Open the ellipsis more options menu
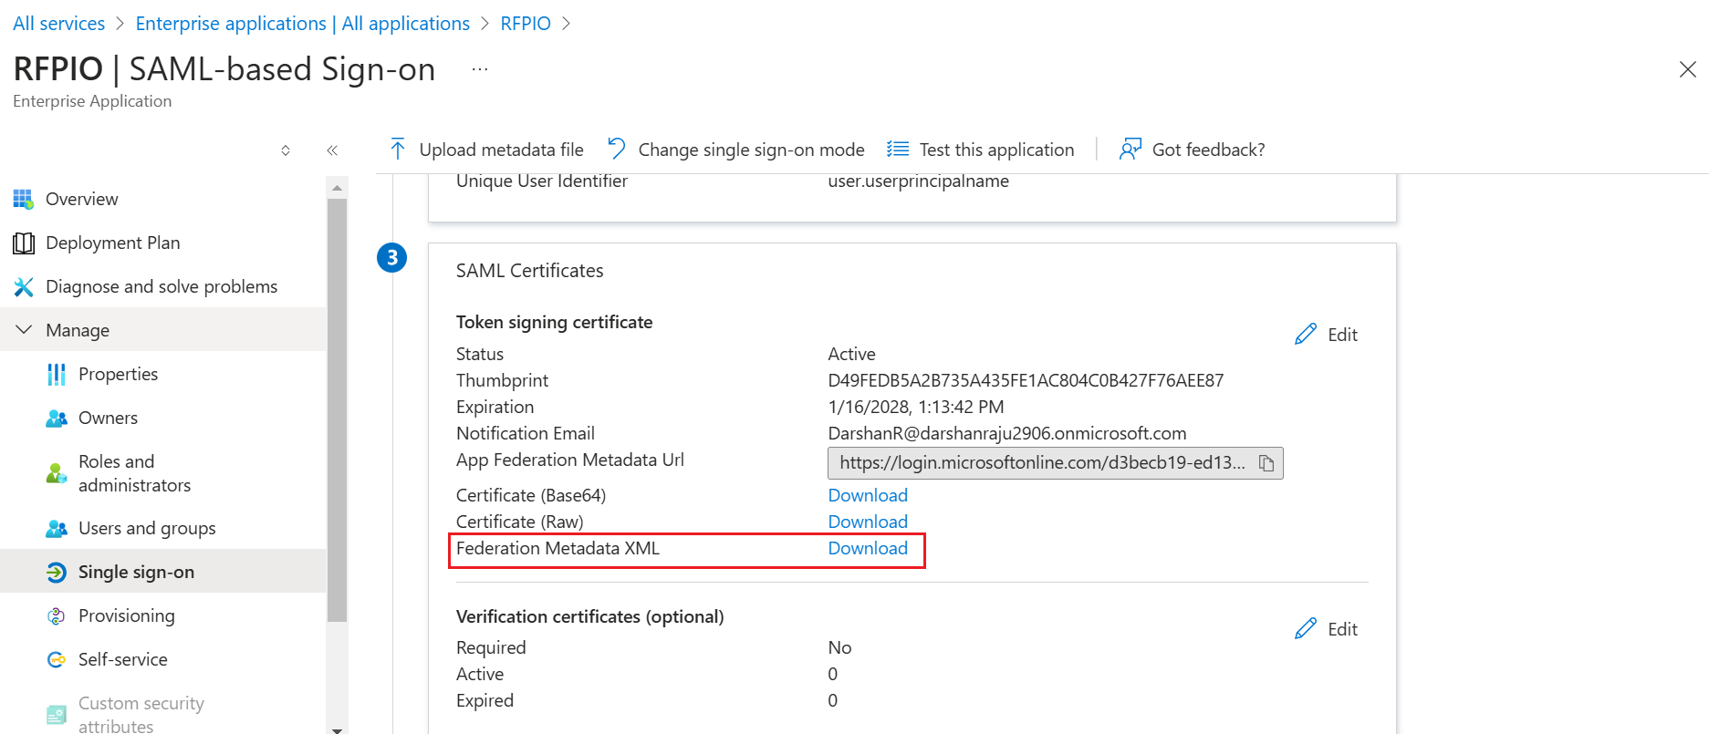Viewport: 1709px width, 734px height. point(480,69)
